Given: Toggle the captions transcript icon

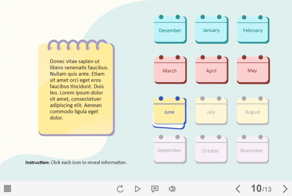Looking at the screenshot, I should click(155, 189).
